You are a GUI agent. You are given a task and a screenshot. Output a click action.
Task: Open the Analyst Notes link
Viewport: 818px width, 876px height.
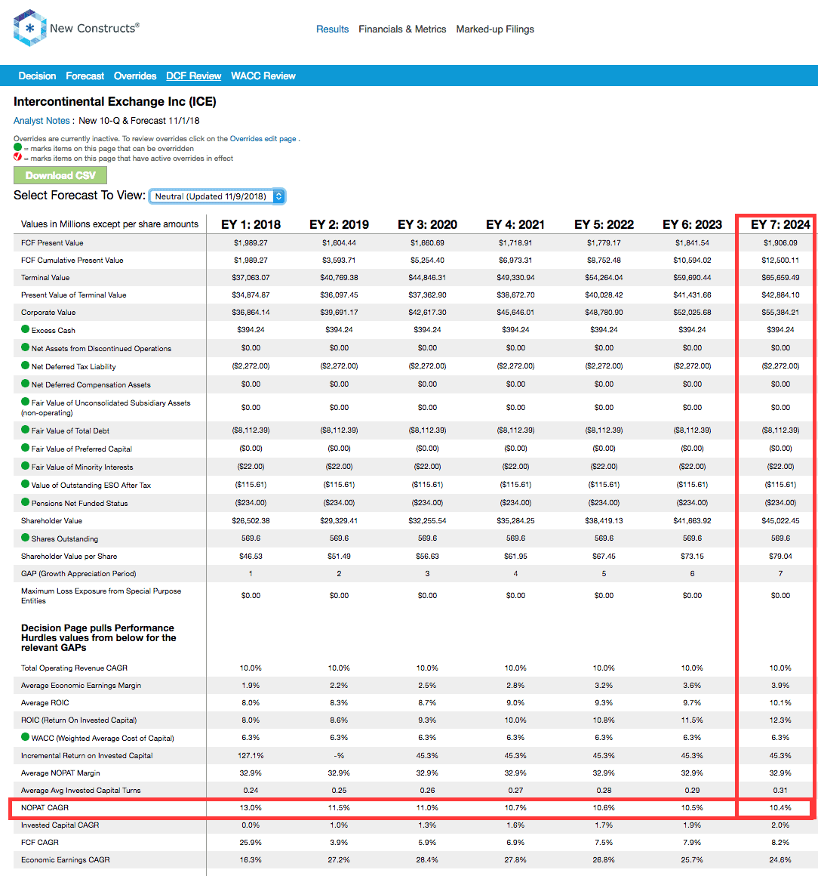click(x=42, y=121)
